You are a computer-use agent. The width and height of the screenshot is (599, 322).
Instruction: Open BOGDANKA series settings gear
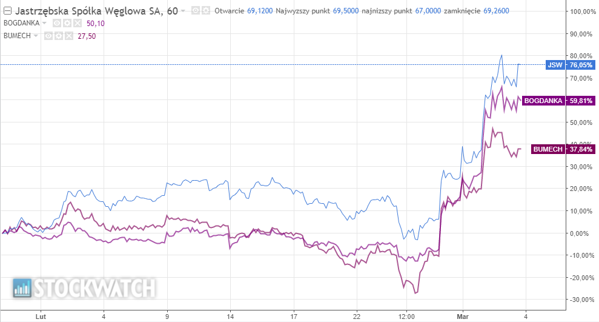(x=66, y=23)
